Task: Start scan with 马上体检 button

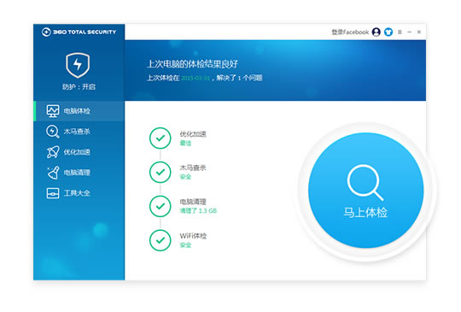Action: tap(365, 191)
